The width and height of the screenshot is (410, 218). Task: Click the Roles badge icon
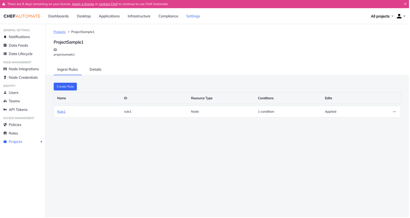pyautogui.click(x=5, y=133)
